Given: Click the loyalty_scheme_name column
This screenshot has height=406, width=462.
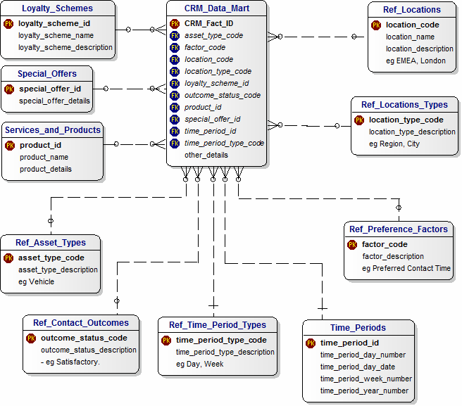Looking at the screenshot, I should [56, 36].
